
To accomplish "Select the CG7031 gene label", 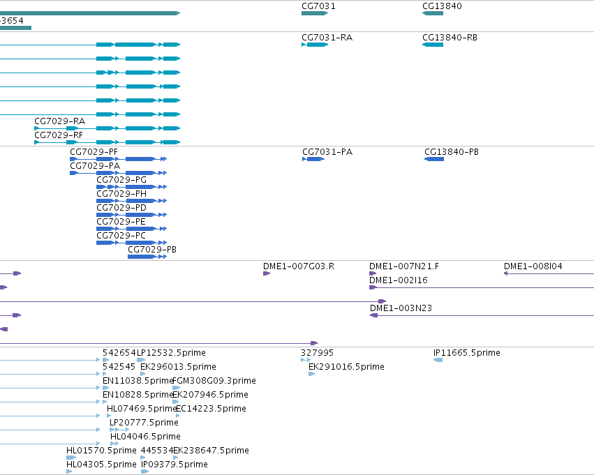I will coord(318,6).
